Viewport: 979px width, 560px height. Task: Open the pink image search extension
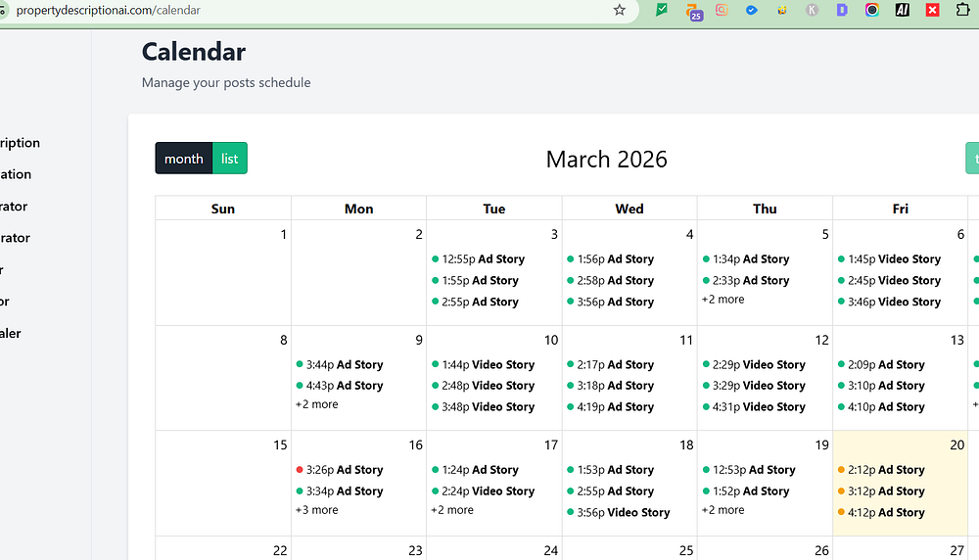point(722,10)
